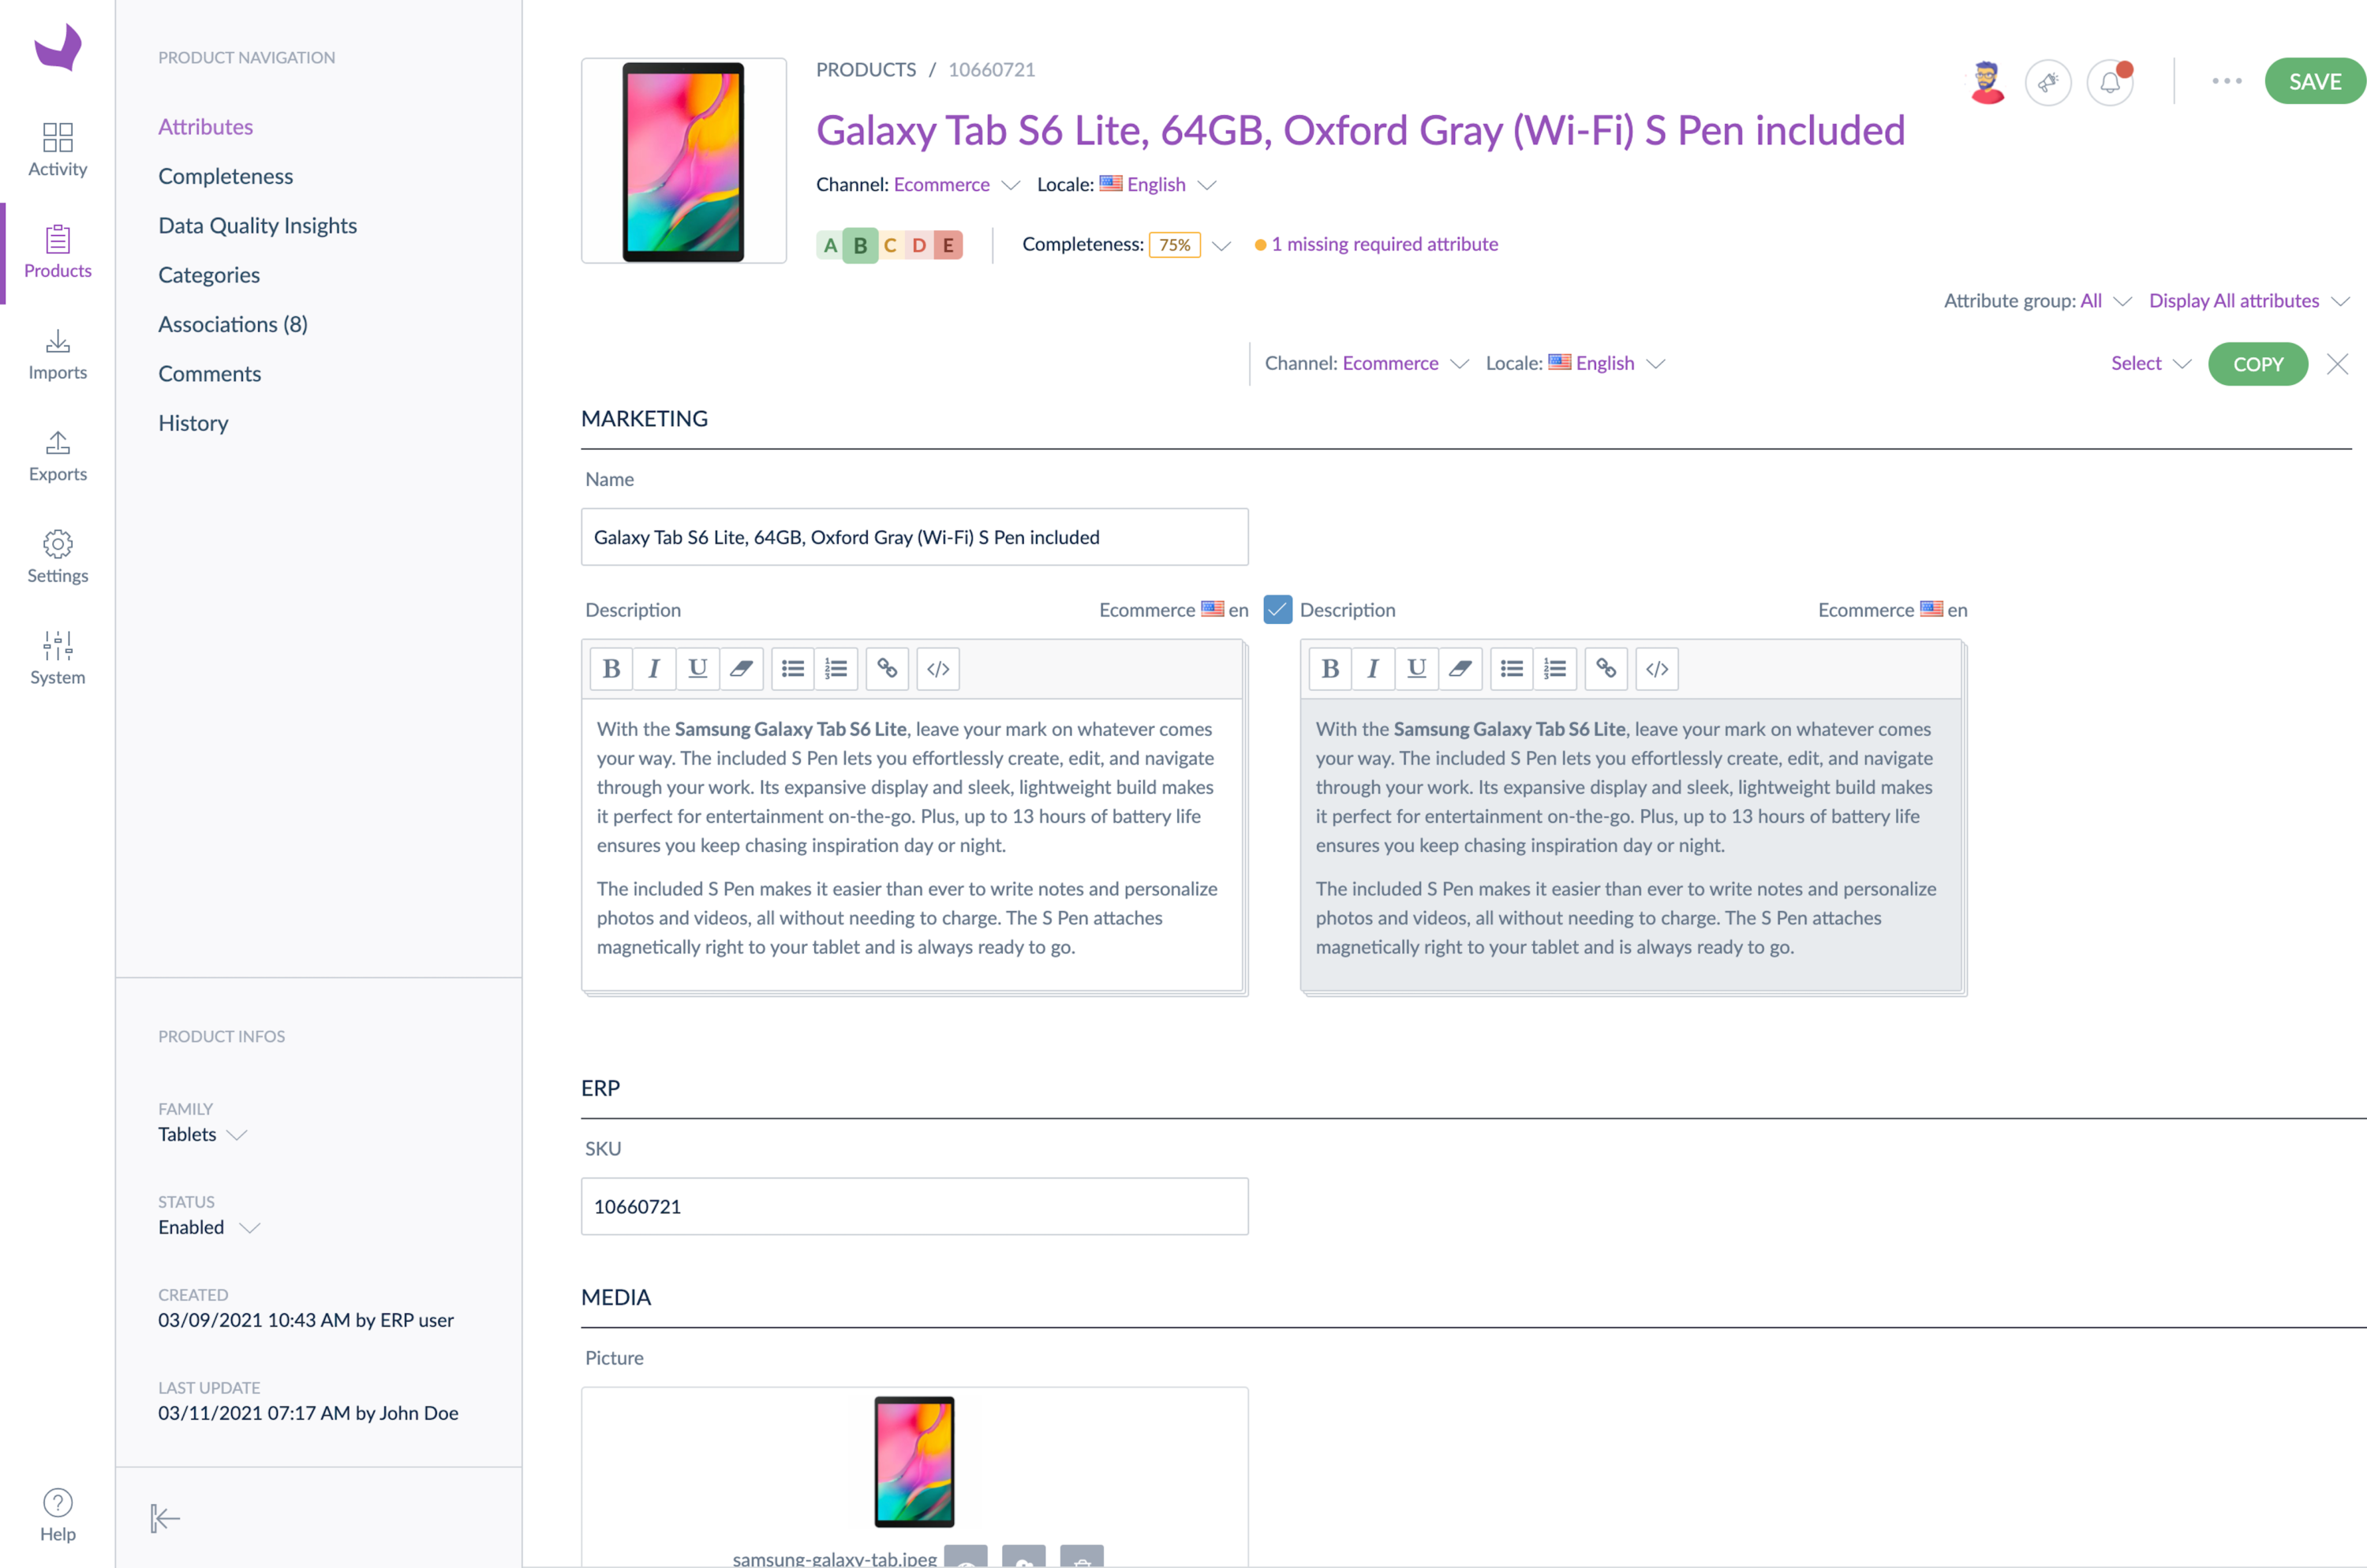
Task: Navigate to Data Quality Insights section
Action: pyautogui.click(x=257, y=224)
